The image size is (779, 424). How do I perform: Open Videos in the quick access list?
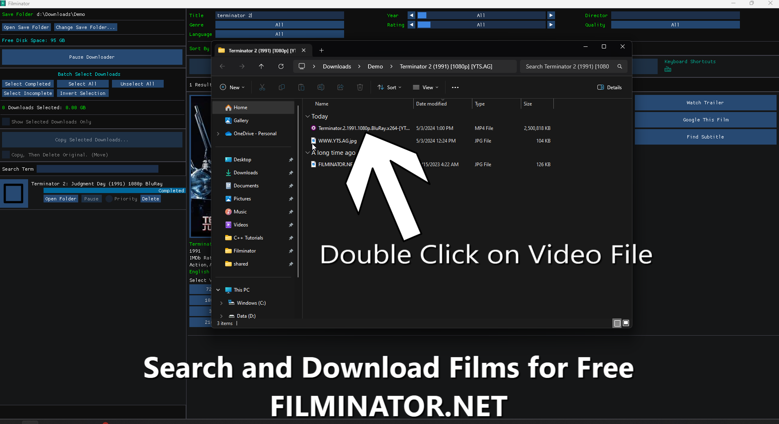241,225
